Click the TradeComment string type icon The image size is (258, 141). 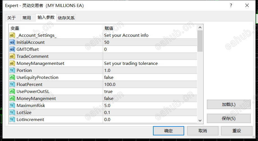(x=12, y=56)
